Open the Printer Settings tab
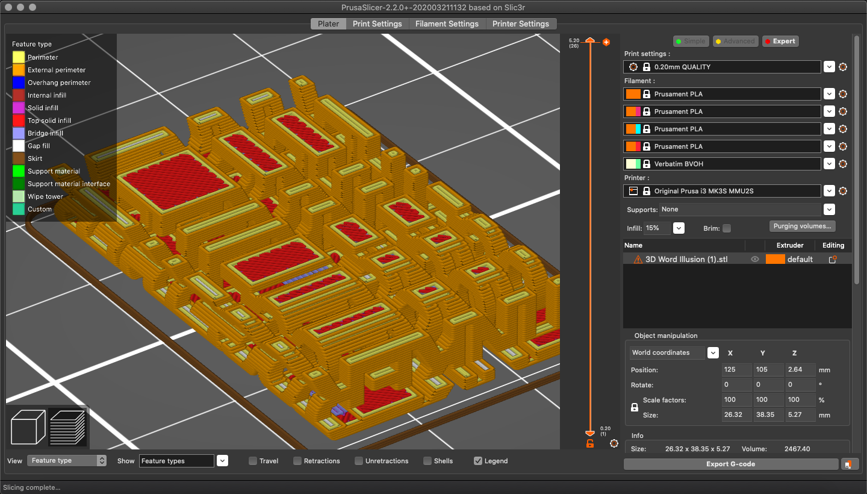Image resolution: width=867 pixels, height=494 pixels. pyautogui.click(x=520, y=23)
